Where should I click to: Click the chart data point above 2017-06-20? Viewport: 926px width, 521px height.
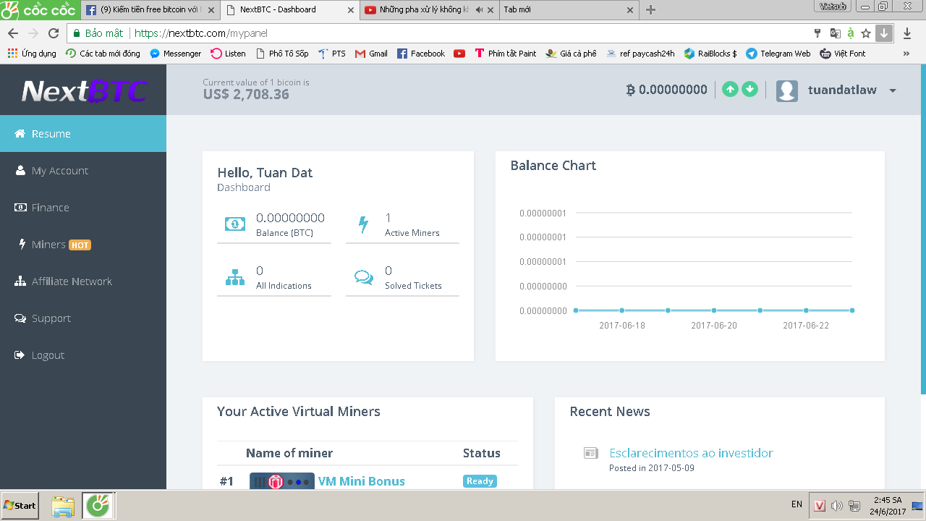714,310
